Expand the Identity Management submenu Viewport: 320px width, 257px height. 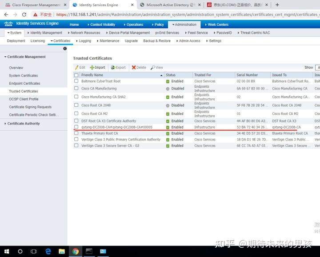coord(45,33)
